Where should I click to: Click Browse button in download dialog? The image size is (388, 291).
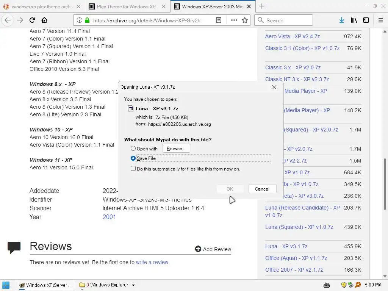[176, 149]
